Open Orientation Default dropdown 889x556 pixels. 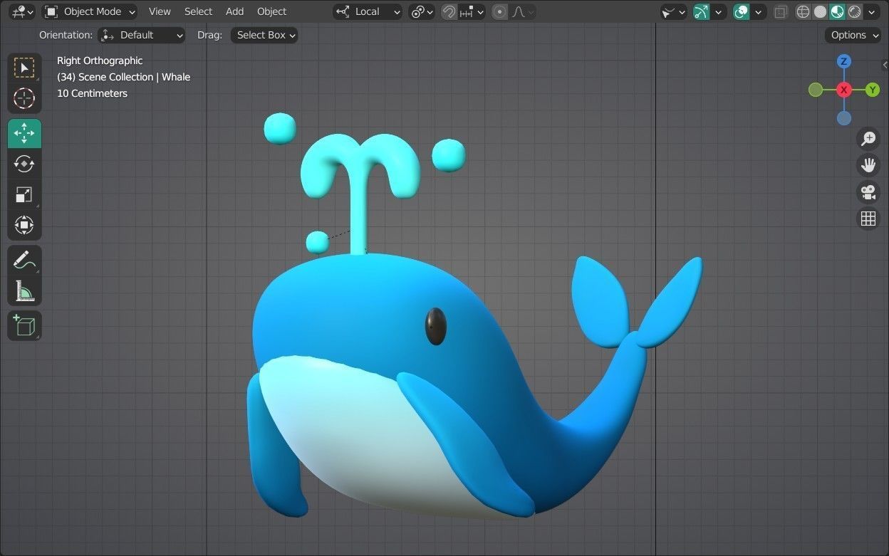point(141,35)
